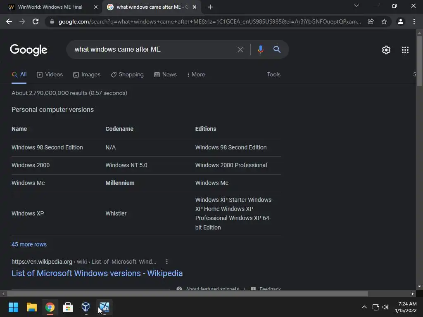The width and height of the screenshot is (423, 317).
Task: Open the volume control tray icon
Action: click(385, 307)
